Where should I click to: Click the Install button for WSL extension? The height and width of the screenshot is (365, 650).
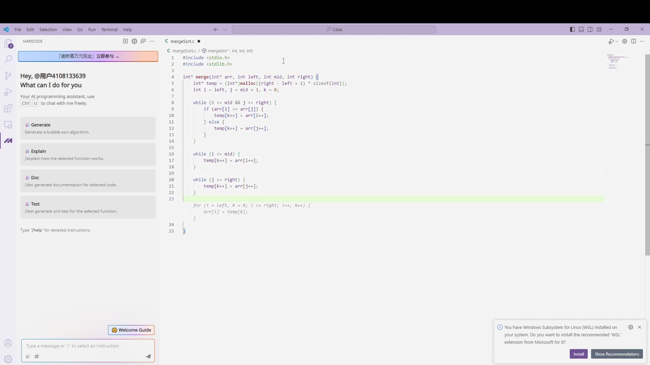click(x=578, y=354)
